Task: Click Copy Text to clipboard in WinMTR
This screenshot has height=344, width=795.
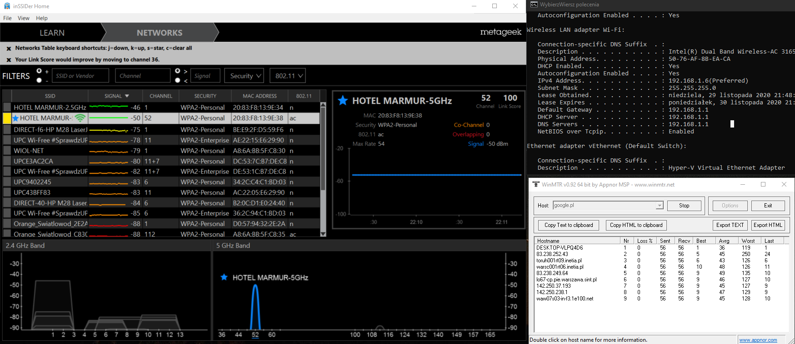Action: coord(569,225)
